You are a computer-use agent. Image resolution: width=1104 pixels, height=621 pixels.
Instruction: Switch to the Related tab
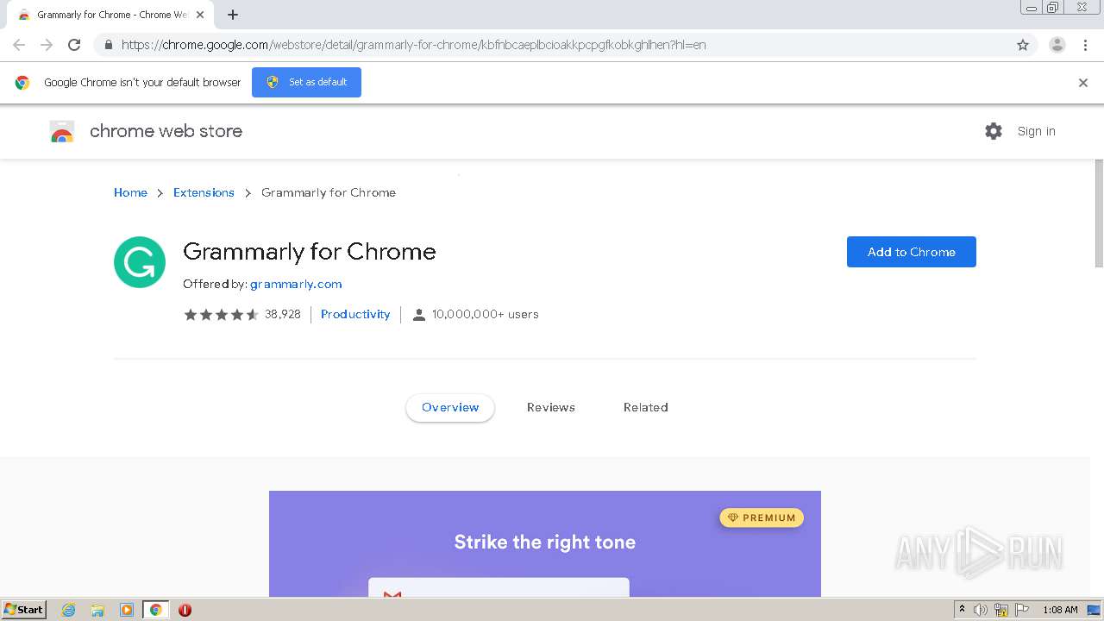point(645,407)
